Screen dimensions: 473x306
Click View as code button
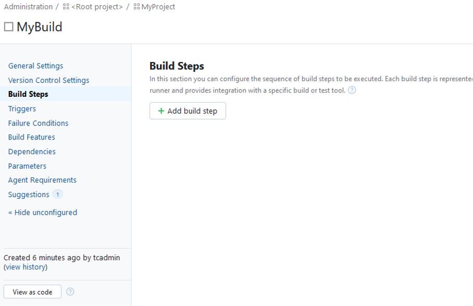tap(33, 292)
